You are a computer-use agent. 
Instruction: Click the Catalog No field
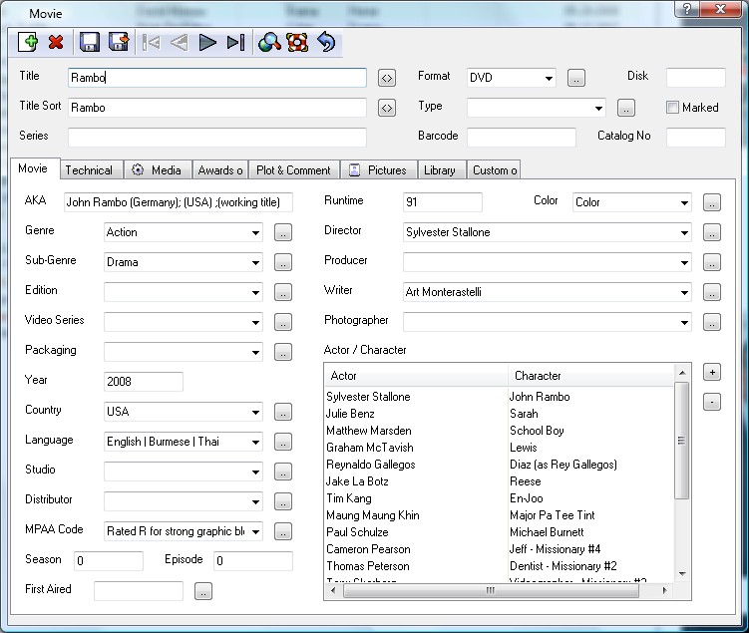click(x=696, y=138)
